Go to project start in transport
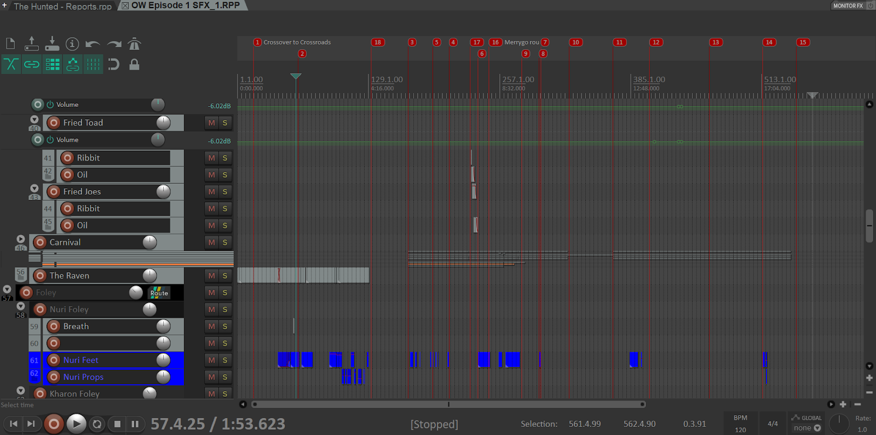This screenshot has height=435, width=876. (14, 423)
